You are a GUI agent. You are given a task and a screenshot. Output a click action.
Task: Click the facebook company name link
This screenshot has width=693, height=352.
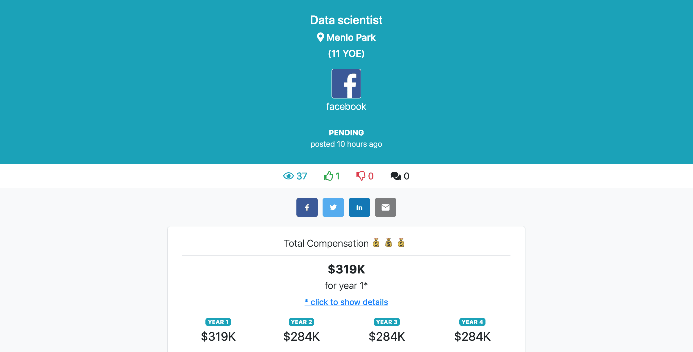click(x=346, y=107)
